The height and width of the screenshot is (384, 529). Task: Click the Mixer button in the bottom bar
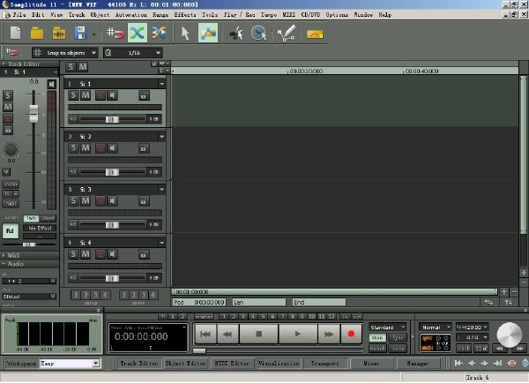(x=371, y=364)
